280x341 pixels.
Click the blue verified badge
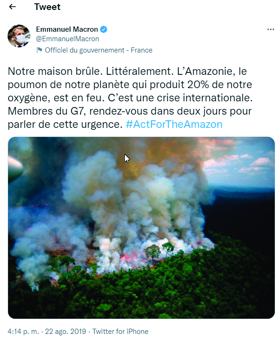pos(104,29)
